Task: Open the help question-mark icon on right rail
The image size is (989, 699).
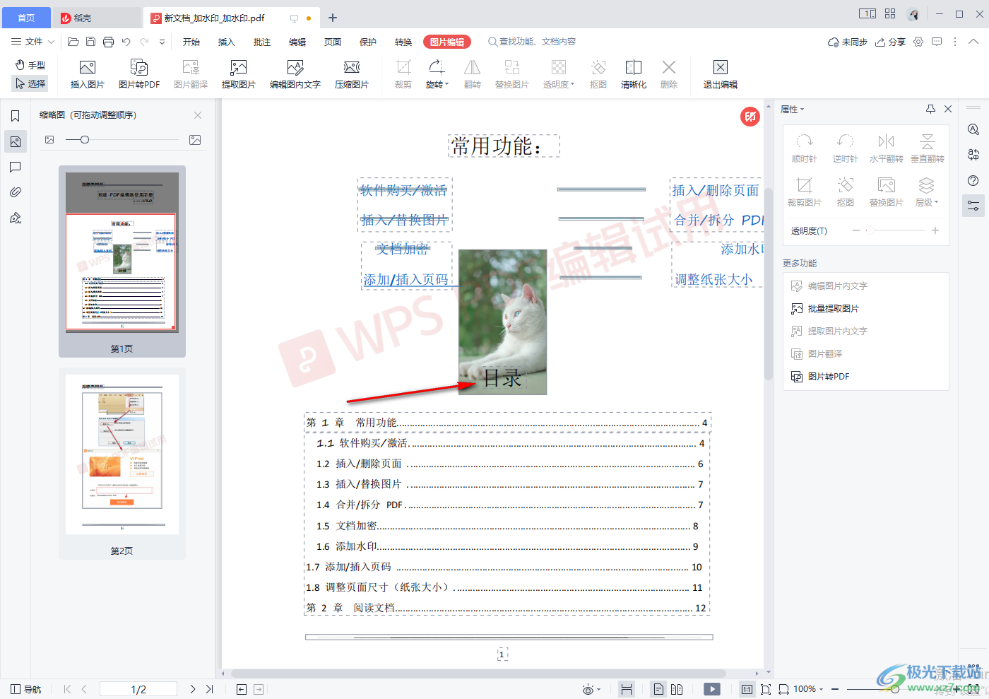Action: point(973,180)
